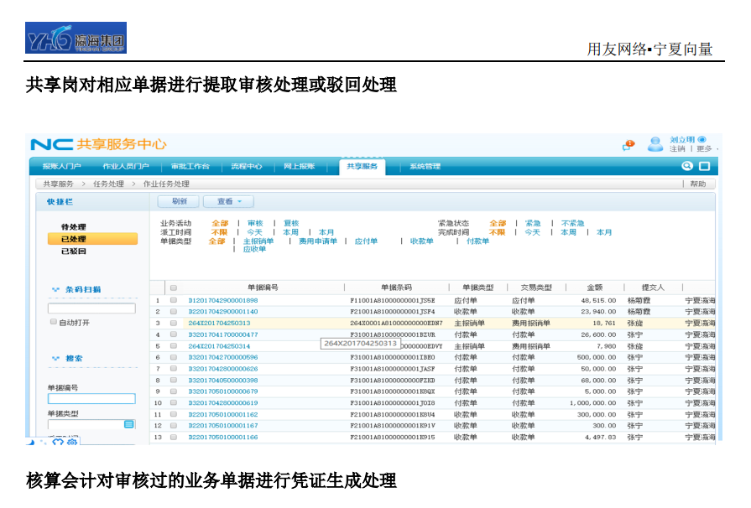Enable the 自动打开 checkbox
The image size is (751, 508).
click(54, 322)
